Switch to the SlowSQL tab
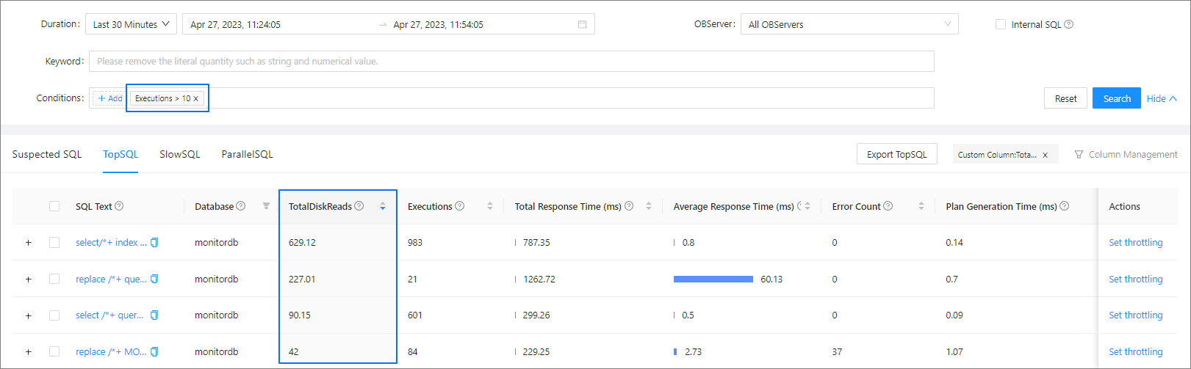1191x369 pixels. [x=179, y=154]
